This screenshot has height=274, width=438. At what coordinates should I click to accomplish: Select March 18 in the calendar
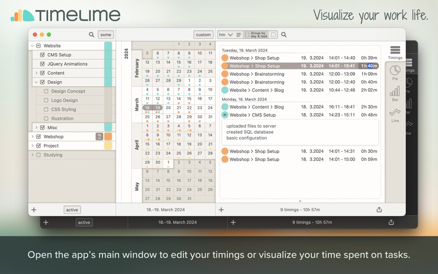[x=147, y=107]
